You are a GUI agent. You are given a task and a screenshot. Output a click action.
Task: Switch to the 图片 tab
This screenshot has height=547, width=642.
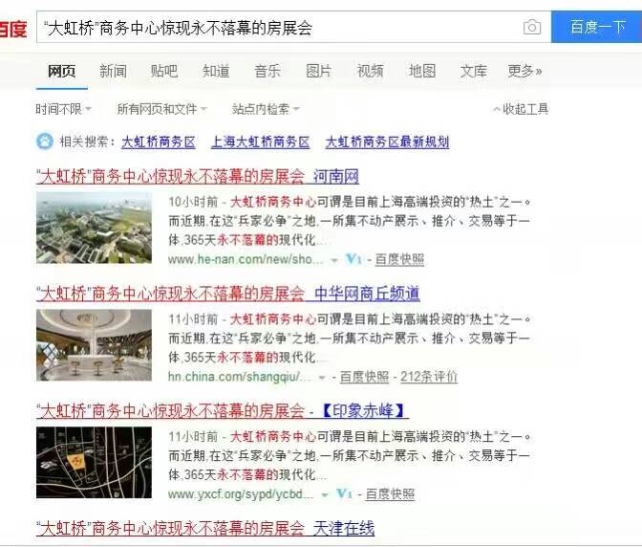click(318, 72)
